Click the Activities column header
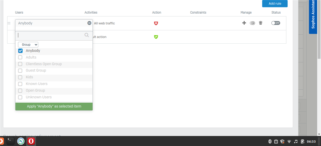 click(91, 12)
